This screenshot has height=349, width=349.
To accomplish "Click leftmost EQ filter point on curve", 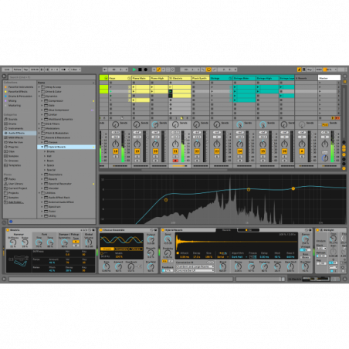I will (166, 200).
